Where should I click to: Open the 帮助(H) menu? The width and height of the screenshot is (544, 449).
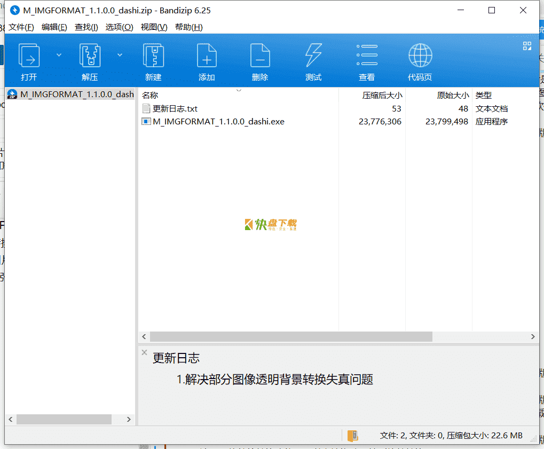point(189,27)
